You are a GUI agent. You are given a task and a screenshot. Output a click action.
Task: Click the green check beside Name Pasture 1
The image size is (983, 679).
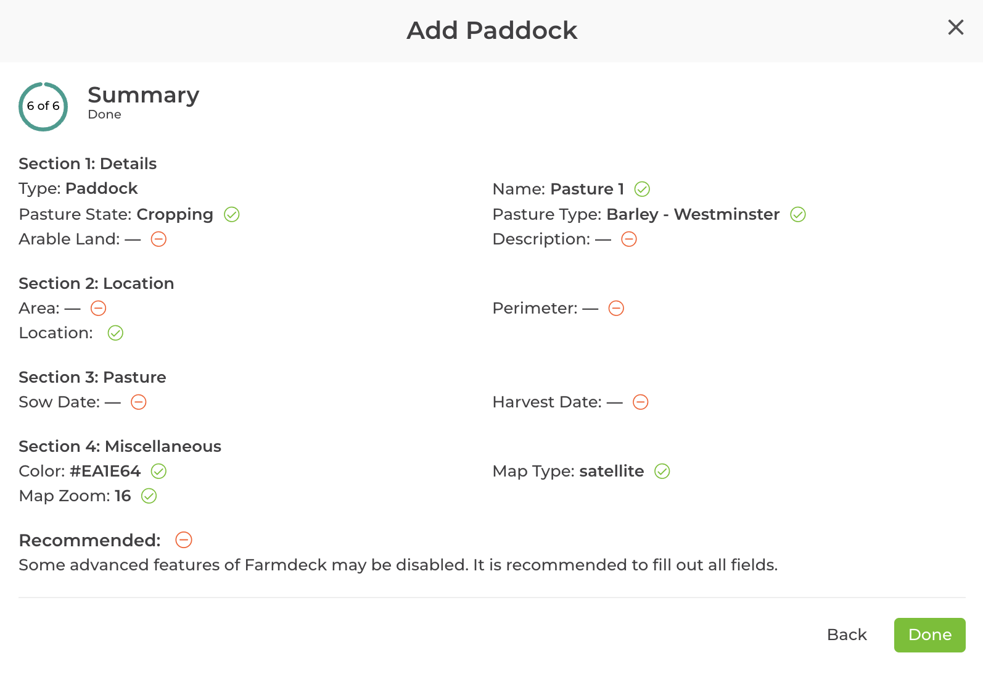point(641,190)
